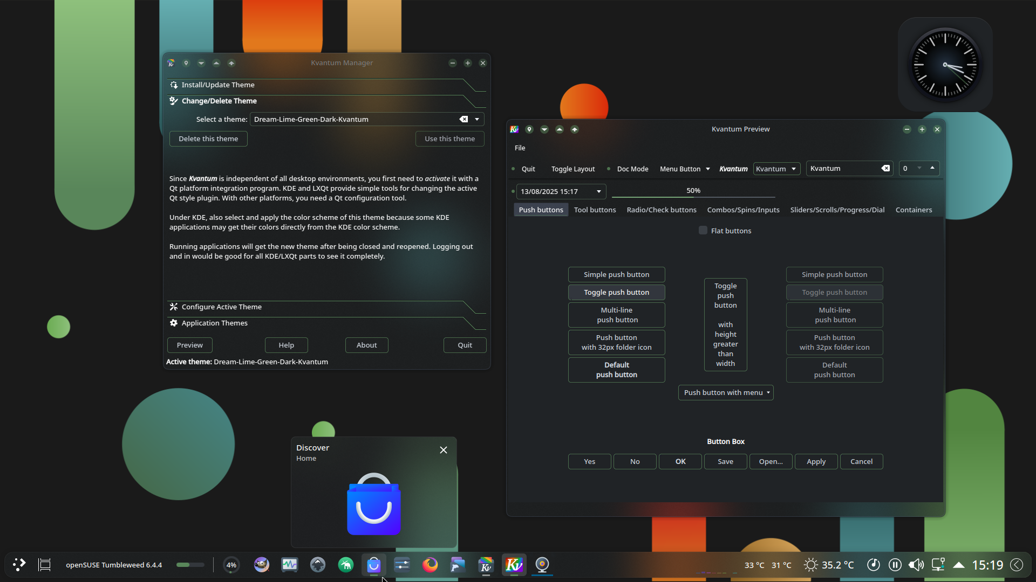Open the KDE application launcher
Image resolution: width=1036 pixels, height=582 pixels.
[19, 564]
